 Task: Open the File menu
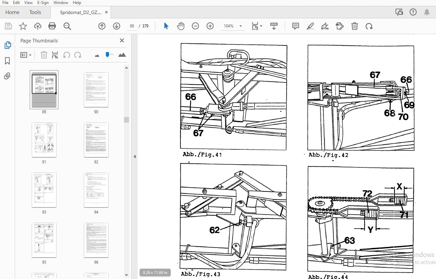coord(5,3)
